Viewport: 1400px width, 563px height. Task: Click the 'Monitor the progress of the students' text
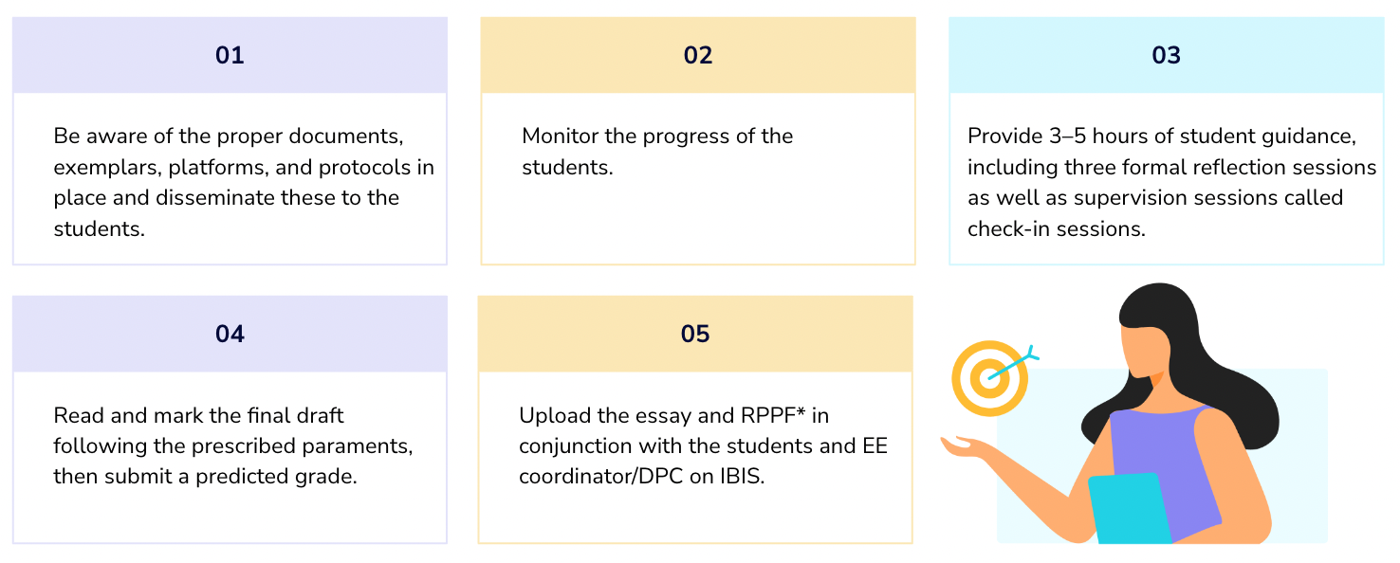657,152
